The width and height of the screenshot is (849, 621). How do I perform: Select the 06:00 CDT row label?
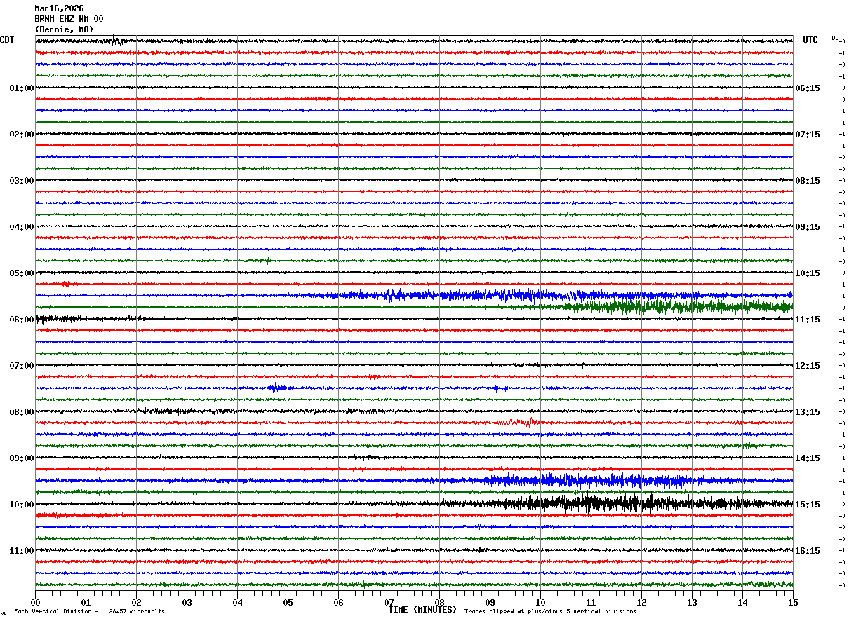[22, 320]
